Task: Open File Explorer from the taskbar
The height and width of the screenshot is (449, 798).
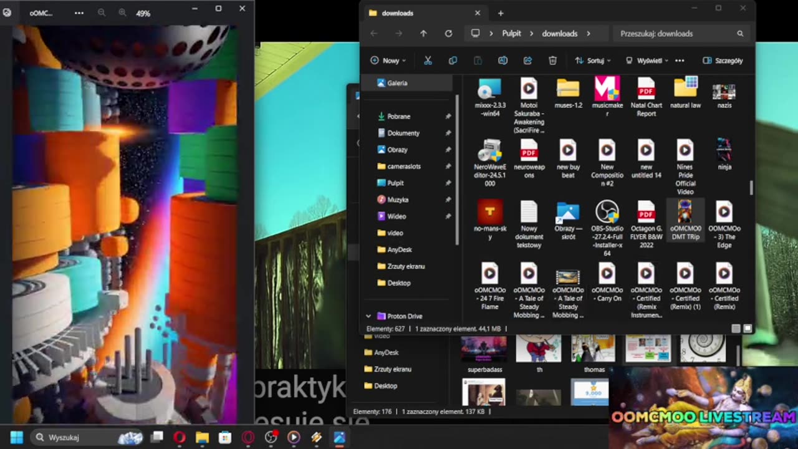Action: (x=202, y=438)
